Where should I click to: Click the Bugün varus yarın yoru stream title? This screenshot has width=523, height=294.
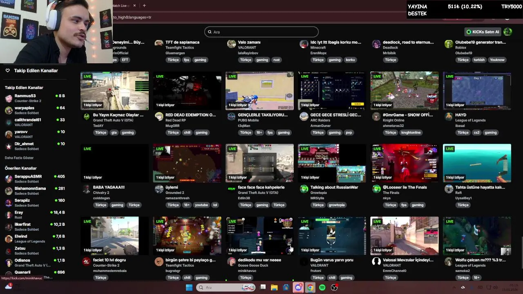click(332, 260)
